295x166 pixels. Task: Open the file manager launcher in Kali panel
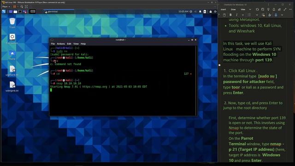(x=15, y=12)
